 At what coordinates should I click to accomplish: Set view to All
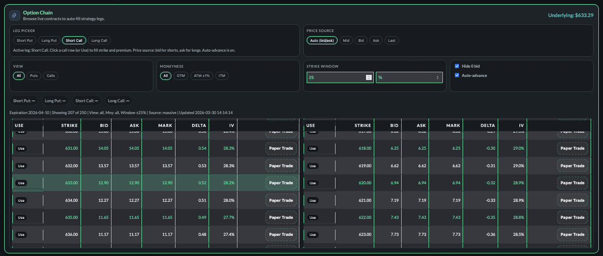pos(19,76)
